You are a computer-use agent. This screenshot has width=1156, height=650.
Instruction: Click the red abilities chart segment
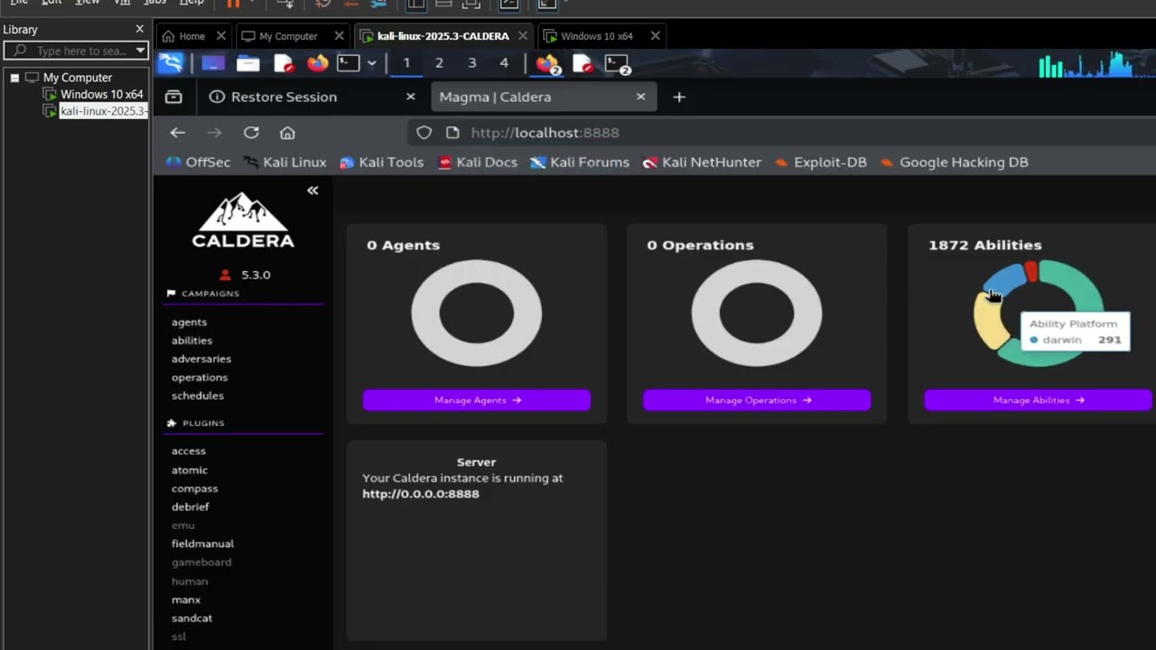pos(1031,270)
